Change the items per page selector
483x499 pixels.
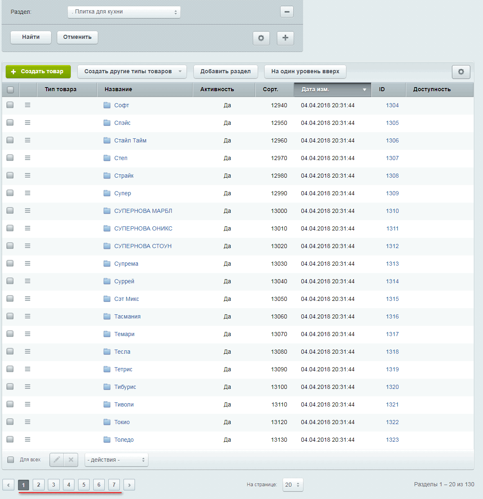(292, 485)
